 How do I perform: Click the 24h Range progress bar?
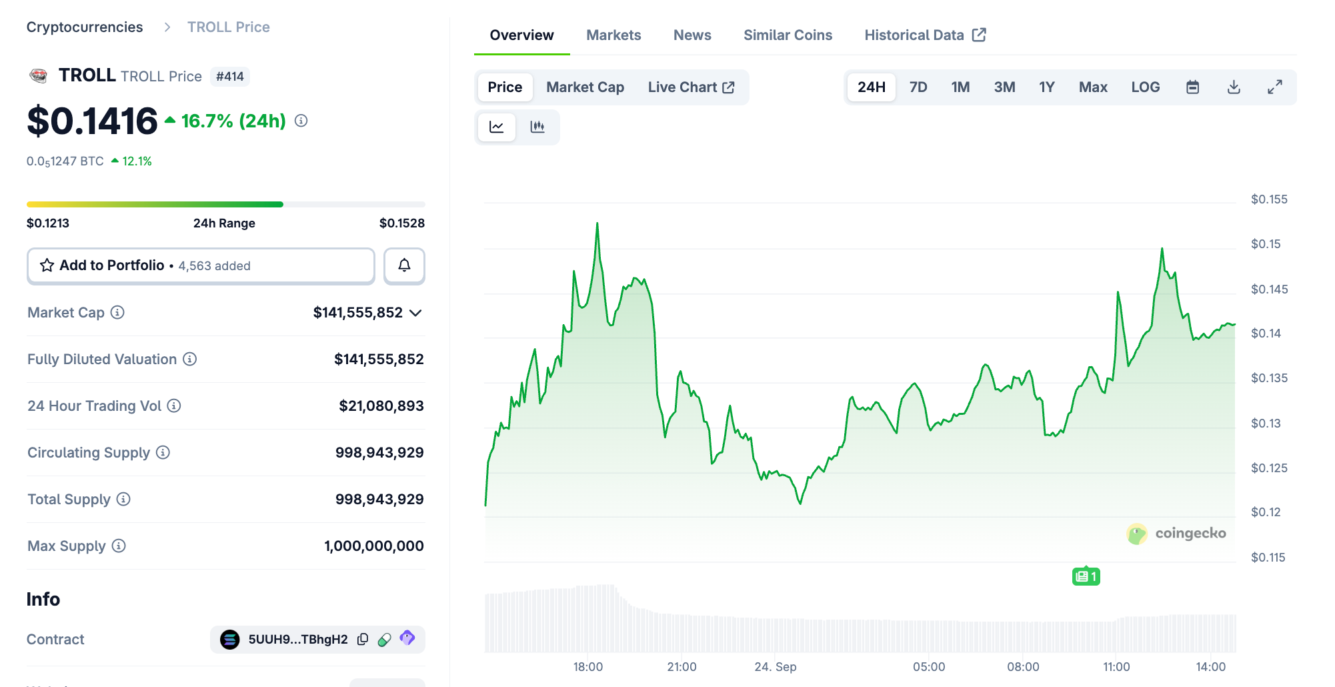click(225, 204)
